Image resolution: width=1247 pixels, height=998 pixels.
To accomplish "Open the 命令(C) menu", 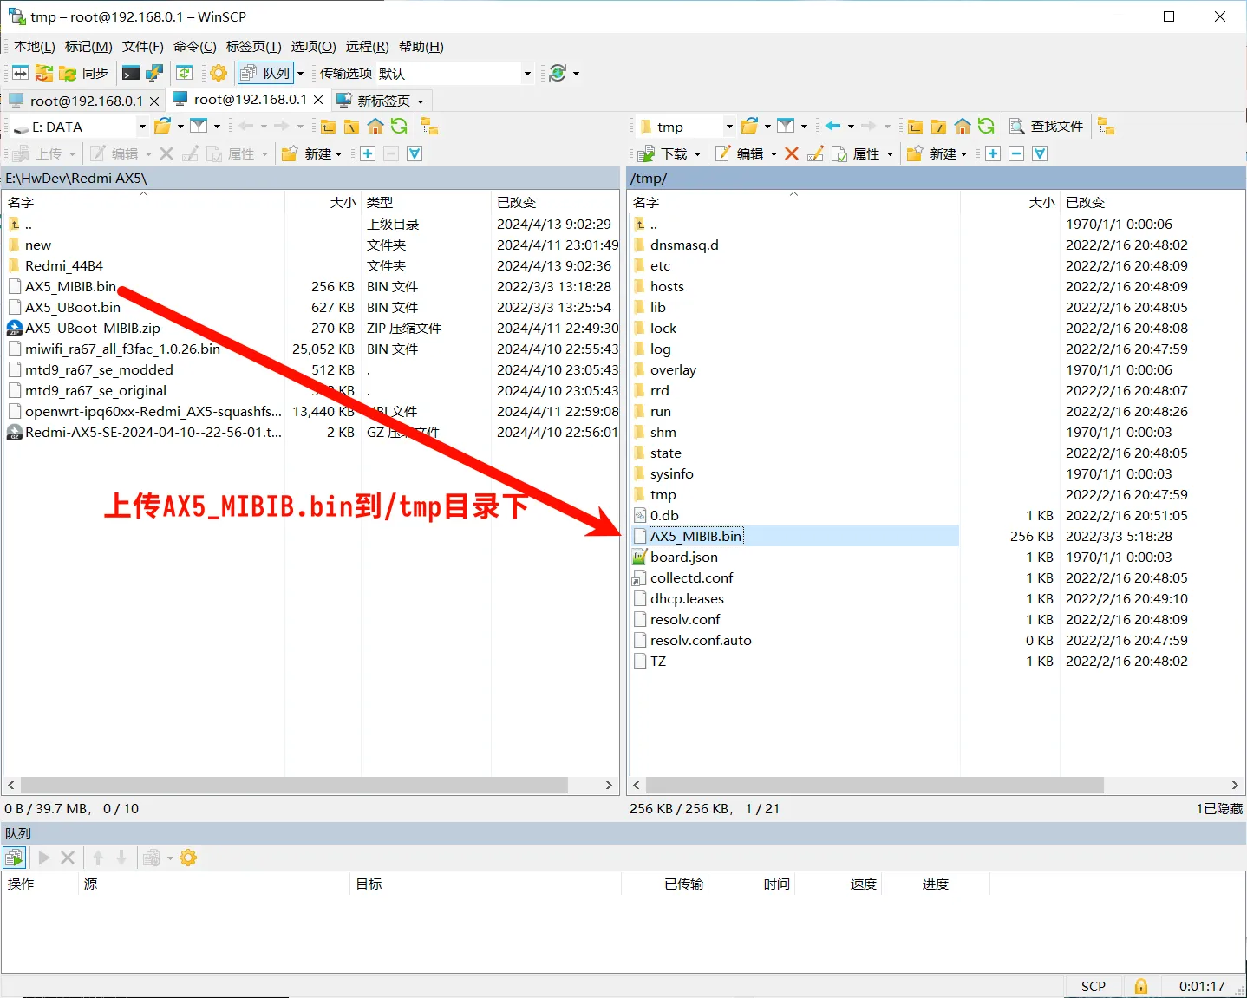I will 195,47.
